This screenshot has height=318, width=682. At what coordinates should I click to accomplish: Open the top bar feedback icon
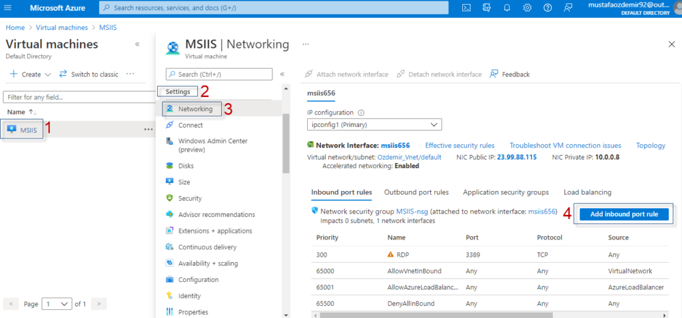point(568,8)
